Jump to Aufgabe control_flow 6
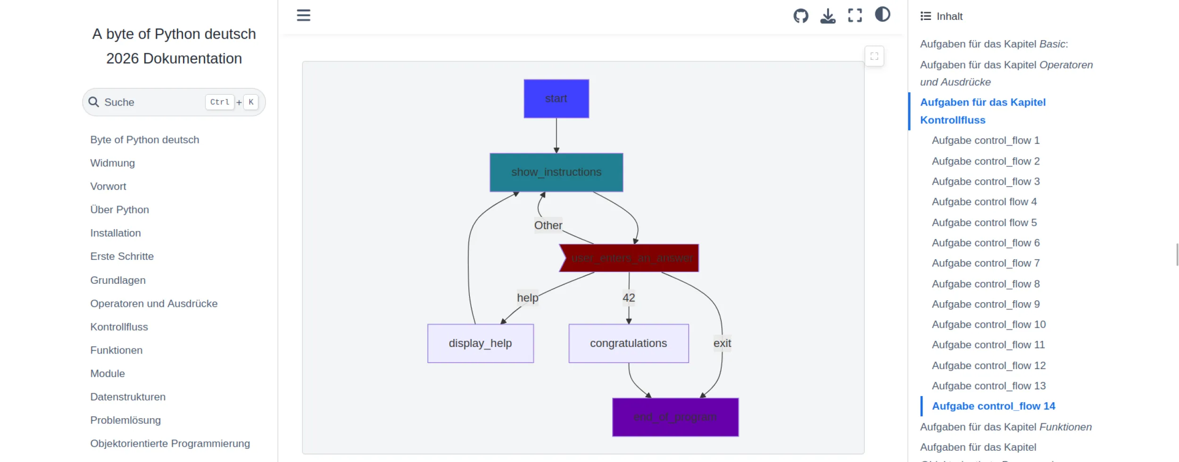The height and width of the screenshot is (462, 1179). [986, 242]
